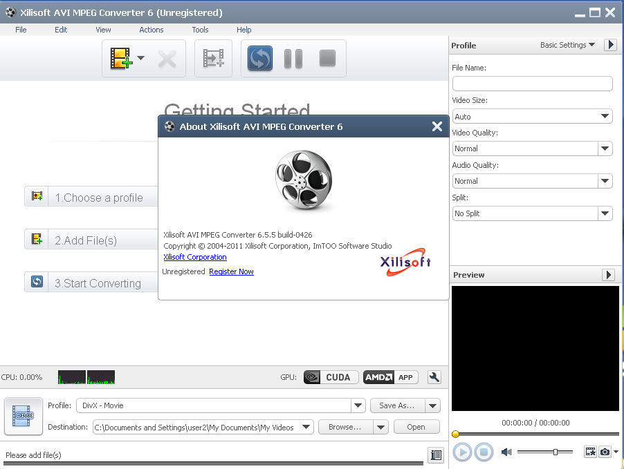624x469 pixels.
Task: Open the DivX - Movie profile dropdown
Action: point(358,405)
